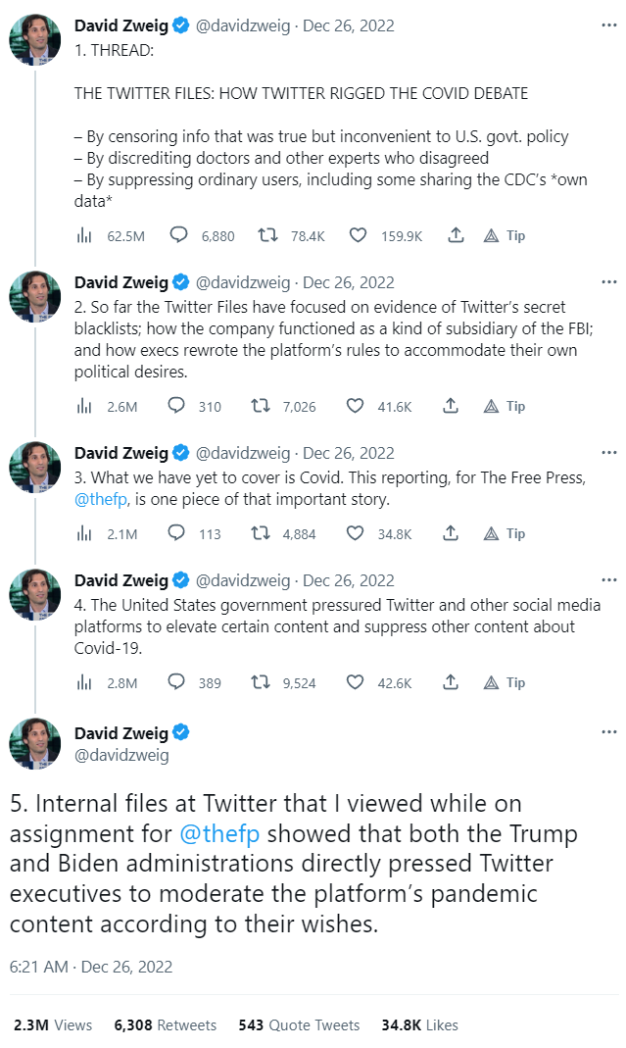Open more options on fifth main tweet
This screenshot has height=1048, width=626.
point(609,731)
